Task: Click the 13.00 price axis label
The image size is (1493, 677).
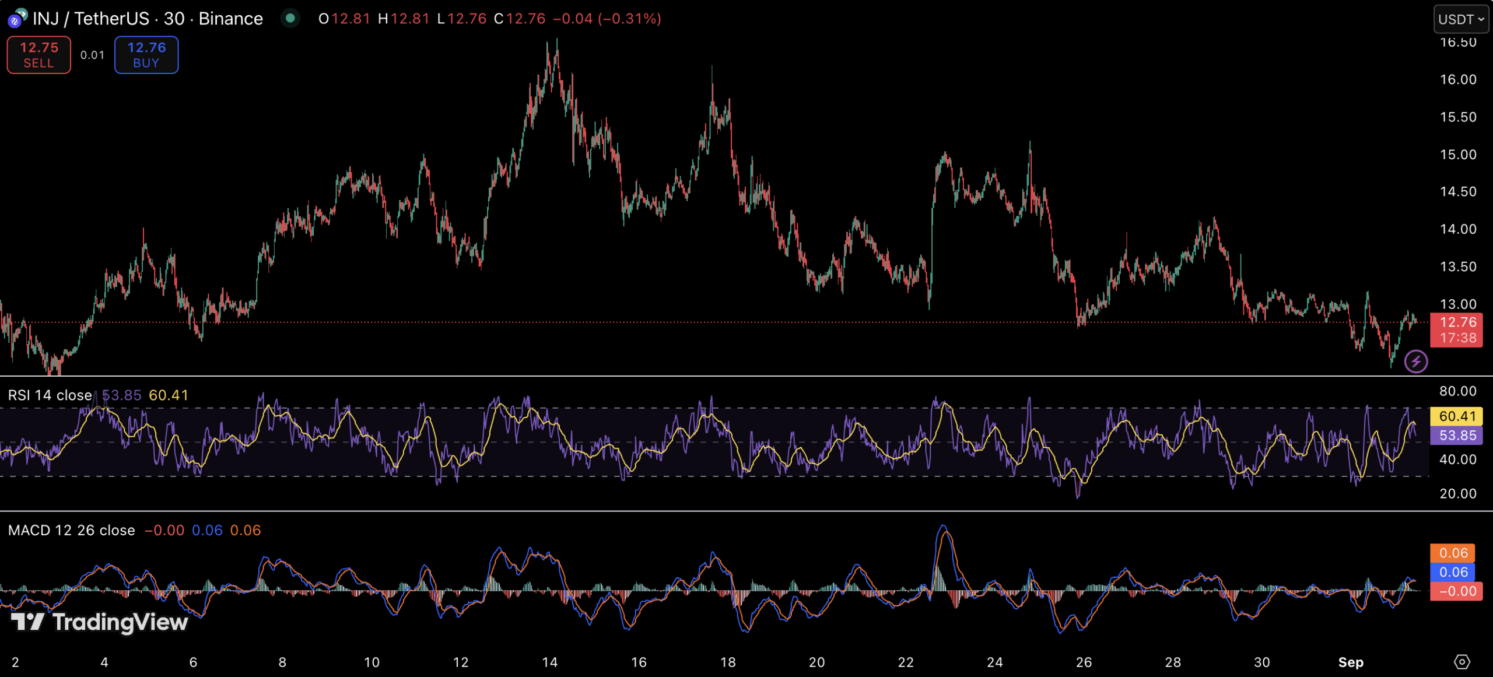Action: pyautogui.click(x=1458, y=304)
